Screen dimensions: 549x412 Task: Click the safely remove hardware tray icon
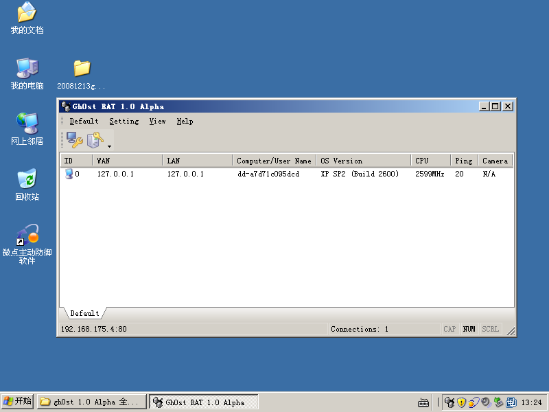499,402
